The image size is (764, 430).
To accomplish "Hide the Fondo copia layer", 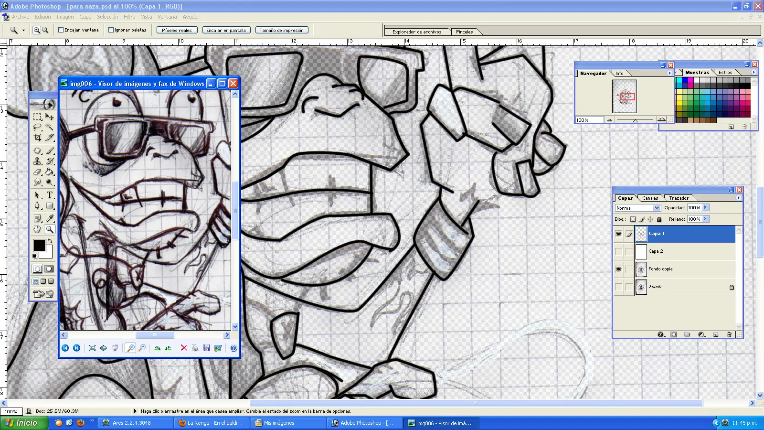I will 618,269.
